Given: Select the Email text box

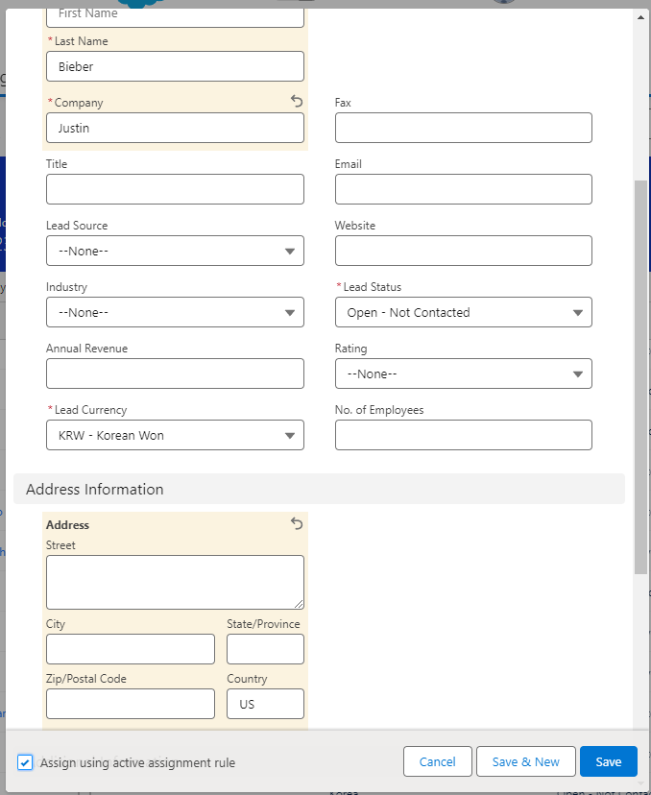Looking at the screenshot, I should click(x=463, y=189).
